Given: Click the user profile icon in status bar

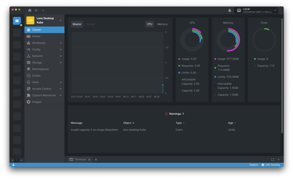Looking at the screenshot, I should click(x=13, y=165).
